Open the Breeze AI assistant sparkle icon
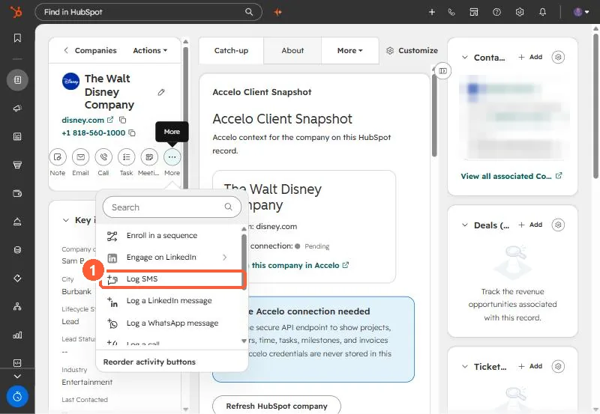The width and height of the screenshot is (600, 414). click(277, 12)
